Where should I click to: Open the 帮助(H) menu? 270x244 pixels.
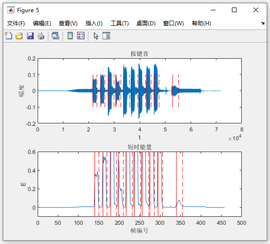point(201,23)
